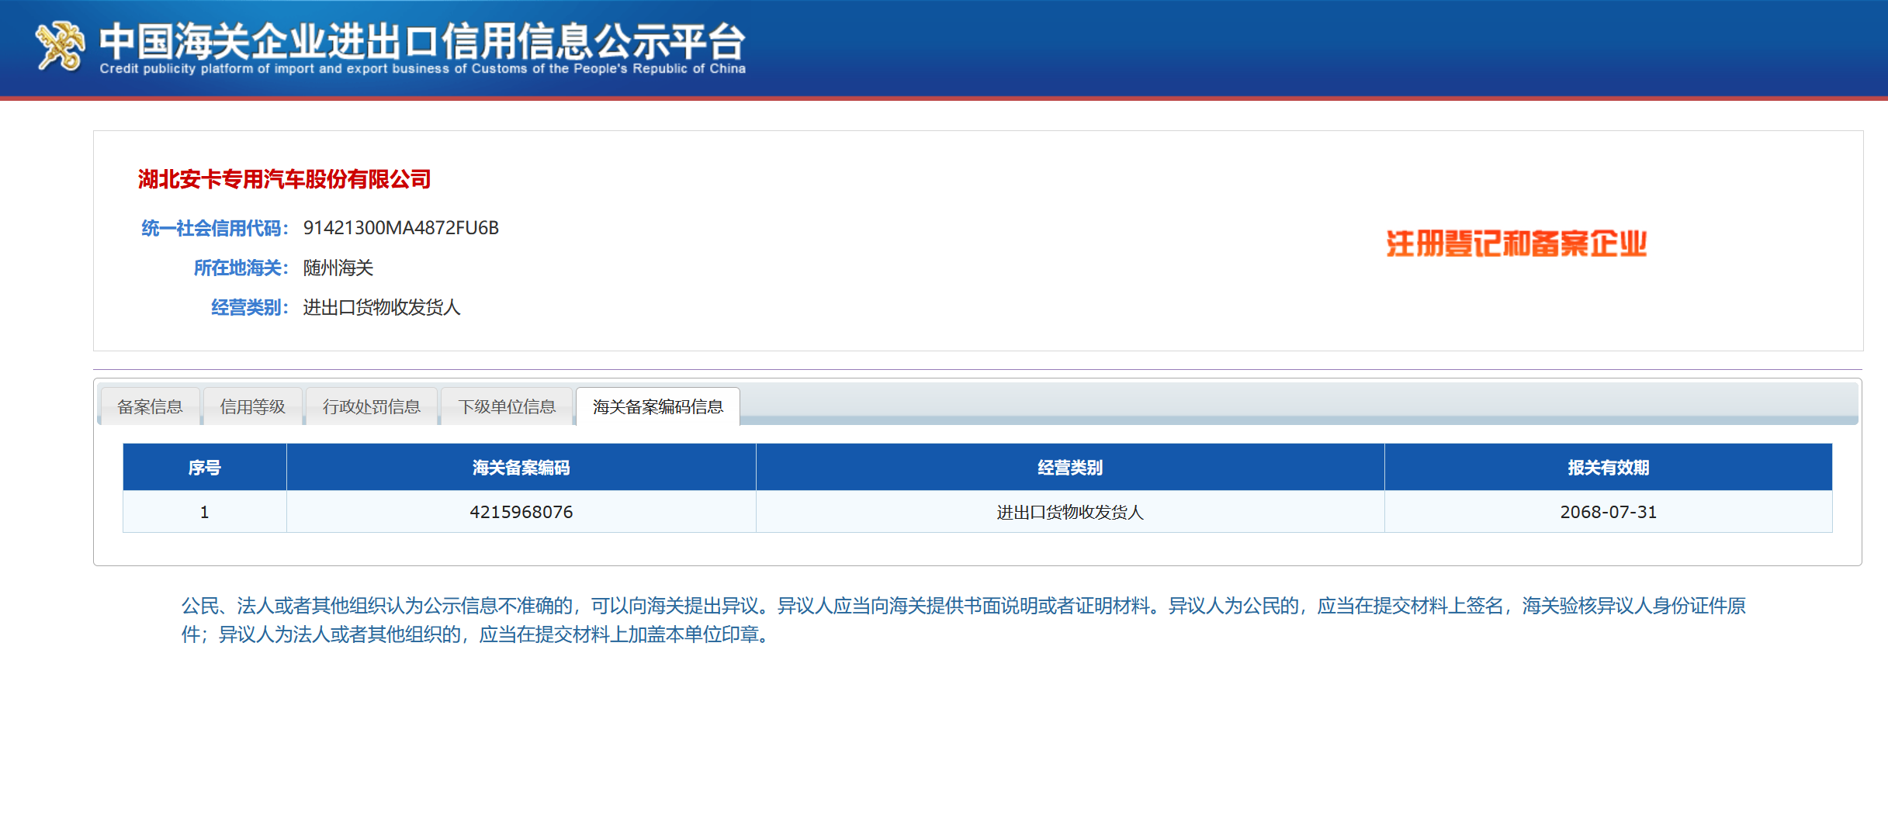Open the 备案信息 tab

pyautogui.click(x=150, y=406)
